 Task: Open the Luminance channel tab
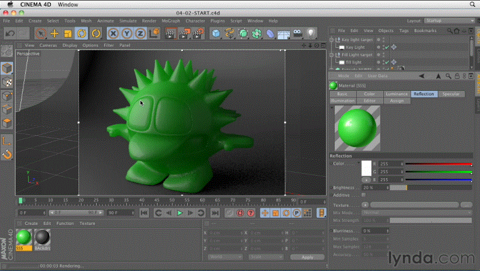pyautogui.click(x=397, y=94)
